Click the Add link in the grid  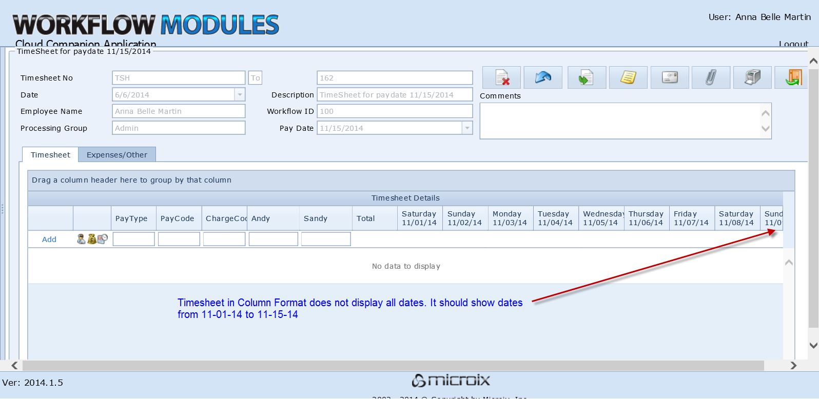49,240
